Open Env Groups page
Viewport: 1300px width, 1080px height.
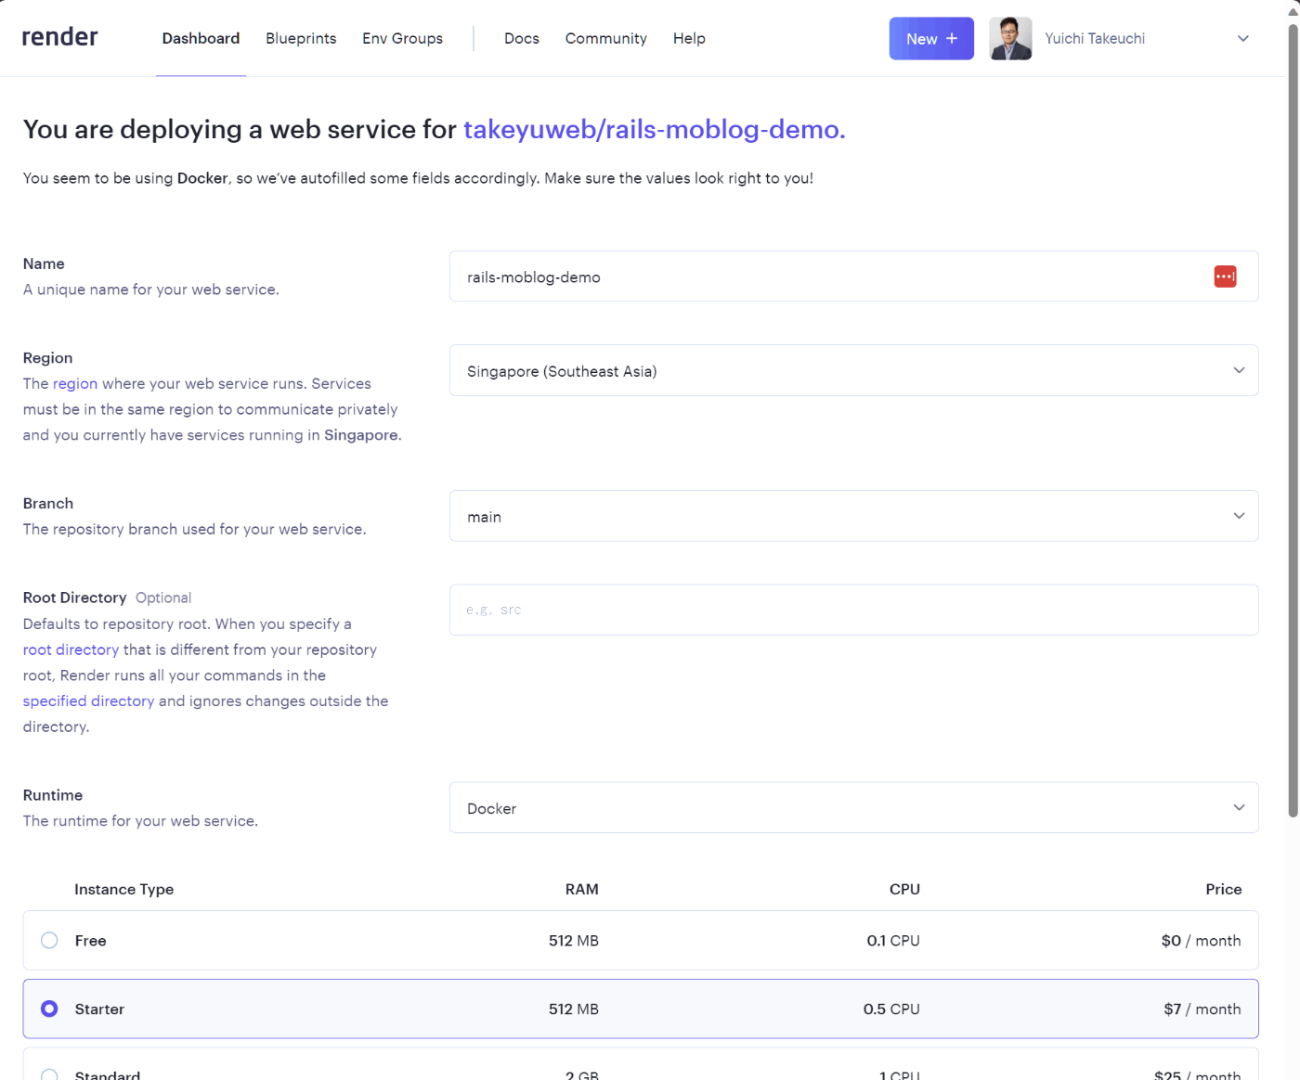click(402, 39)
